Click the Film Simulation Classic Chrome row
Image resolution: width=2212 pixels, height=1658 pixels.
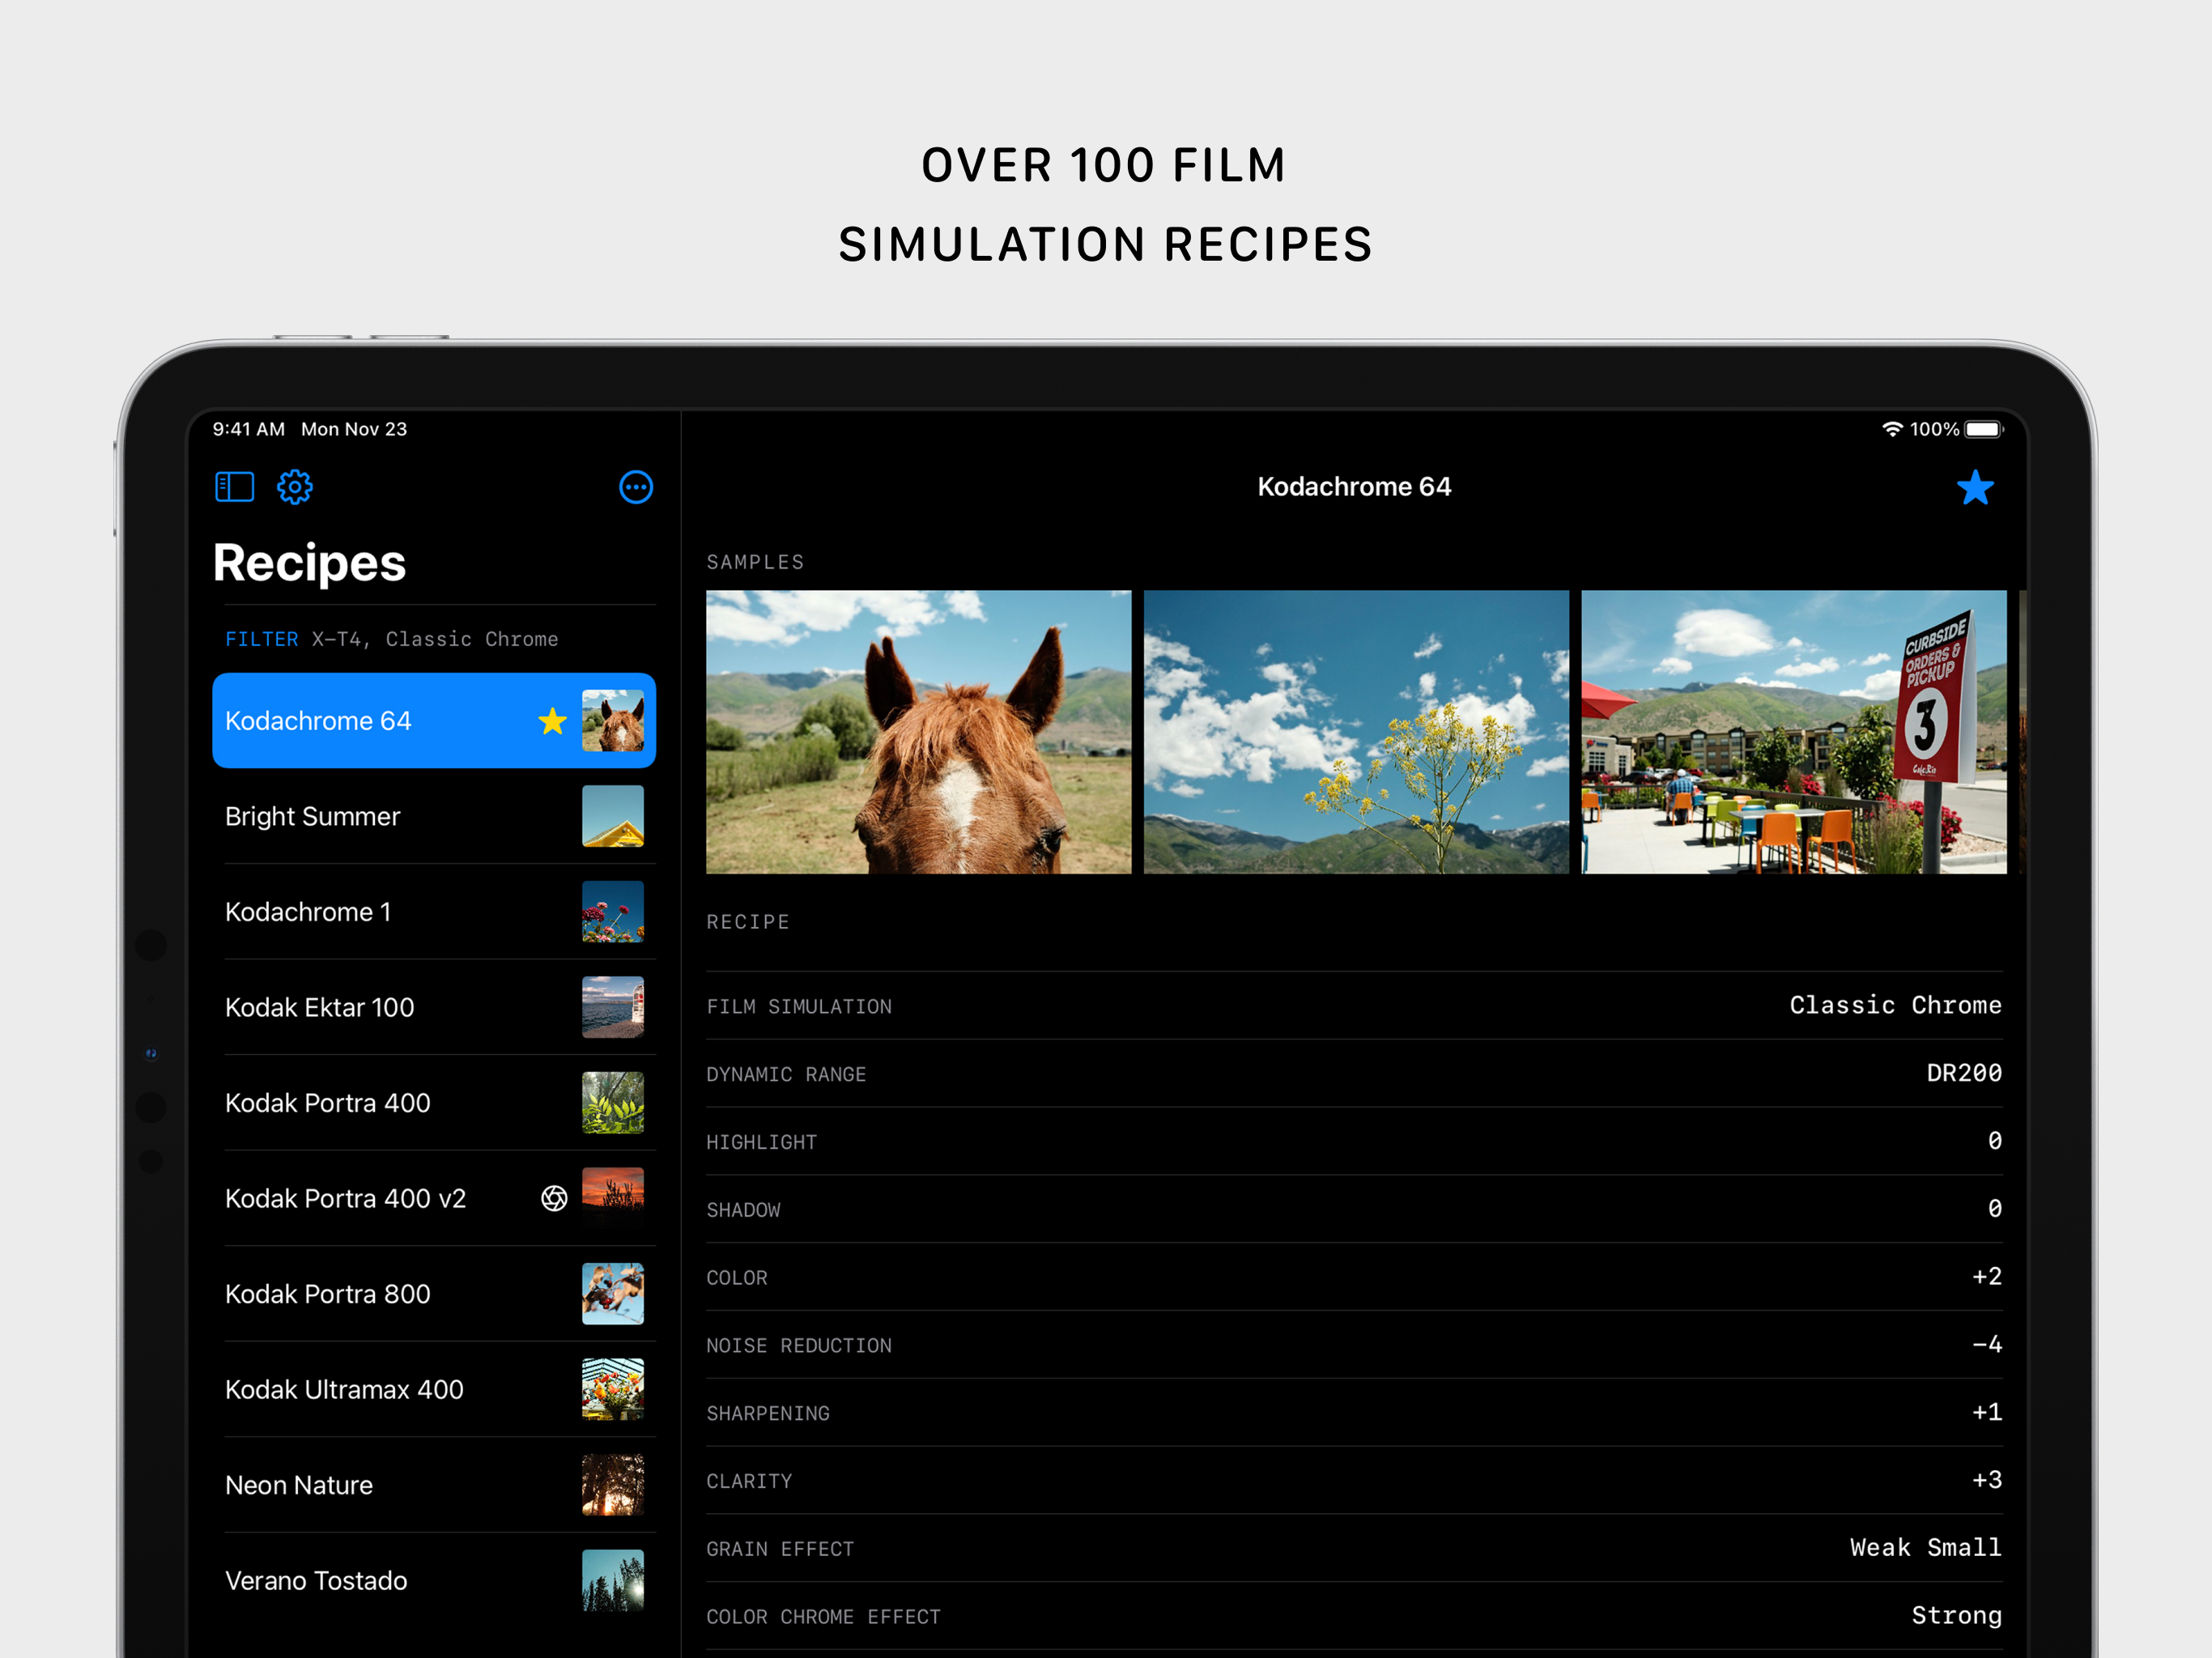(x=1354, y=1006)
